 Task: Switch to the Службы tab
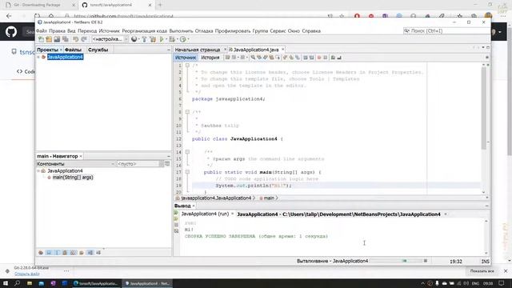98,50
